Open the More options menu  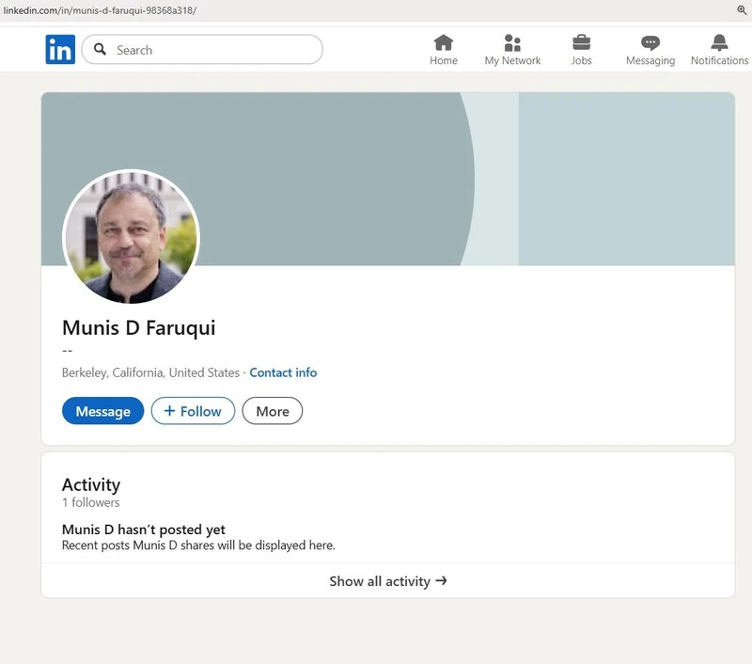pos(272,411)
